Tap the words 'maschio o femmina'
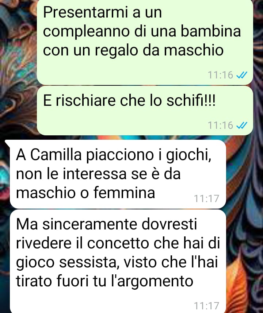Screen dimensions: 263x313 coord(85,193)
